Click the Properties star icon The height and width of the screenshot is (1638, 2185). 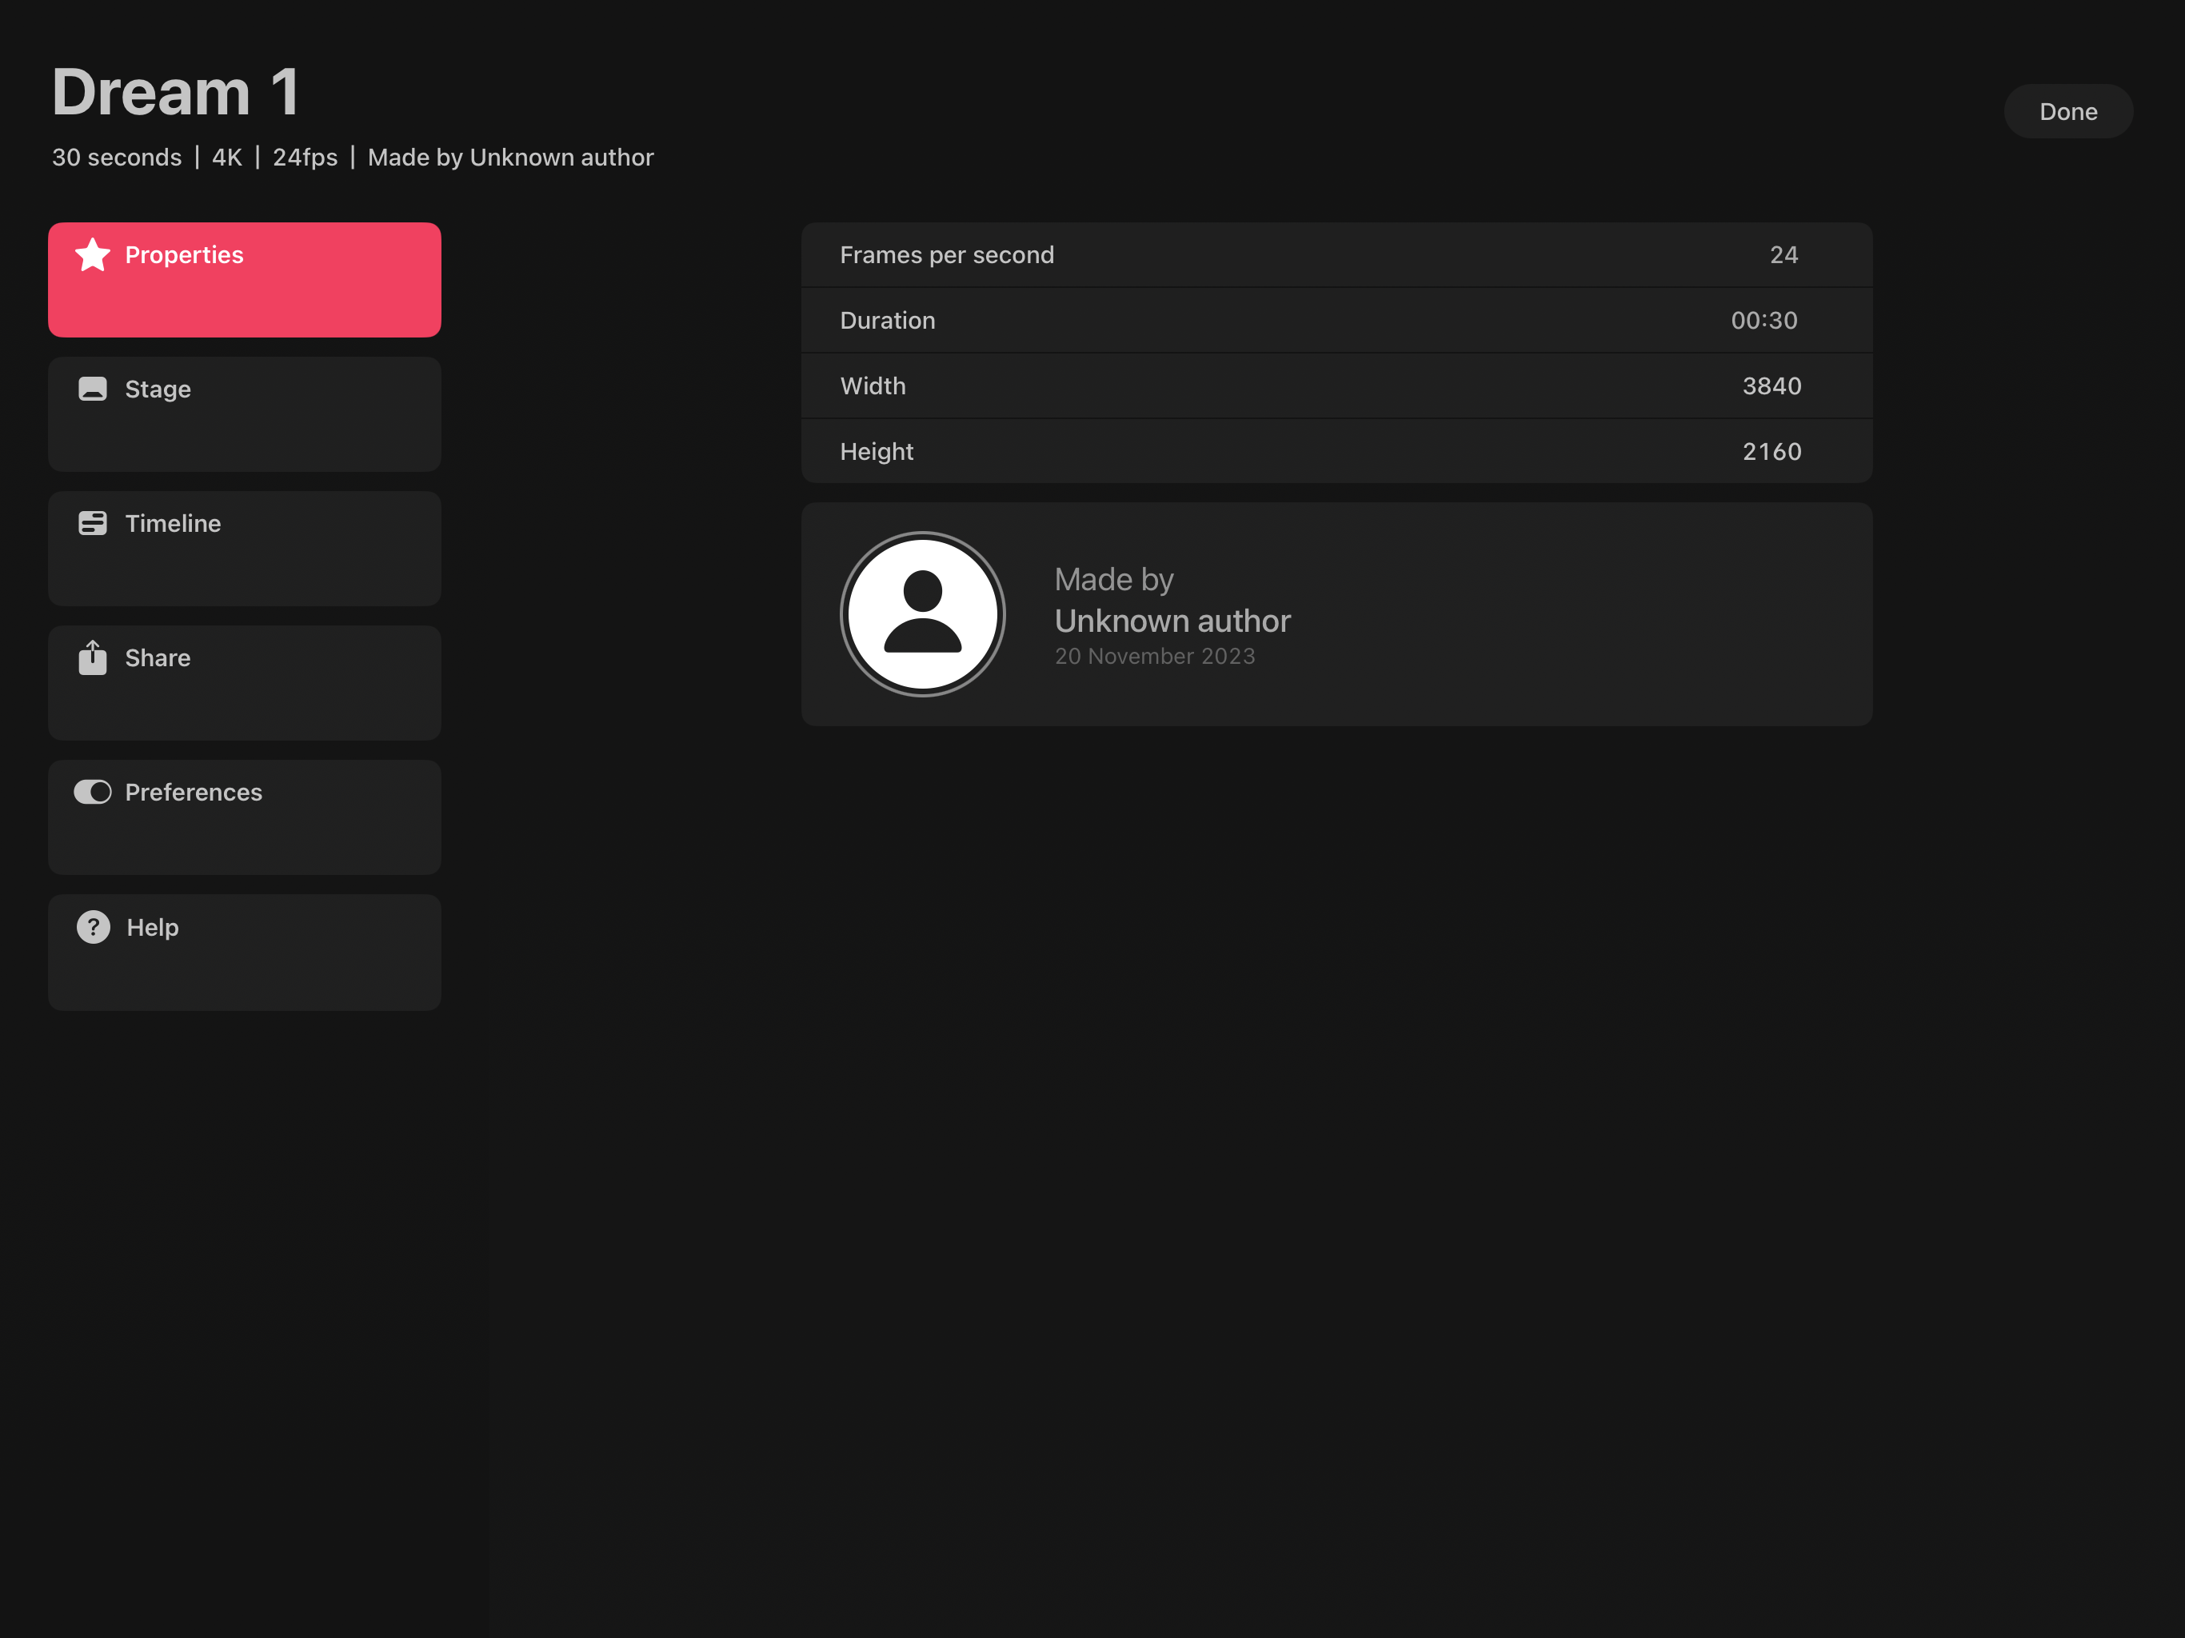(x=93, y=255)
